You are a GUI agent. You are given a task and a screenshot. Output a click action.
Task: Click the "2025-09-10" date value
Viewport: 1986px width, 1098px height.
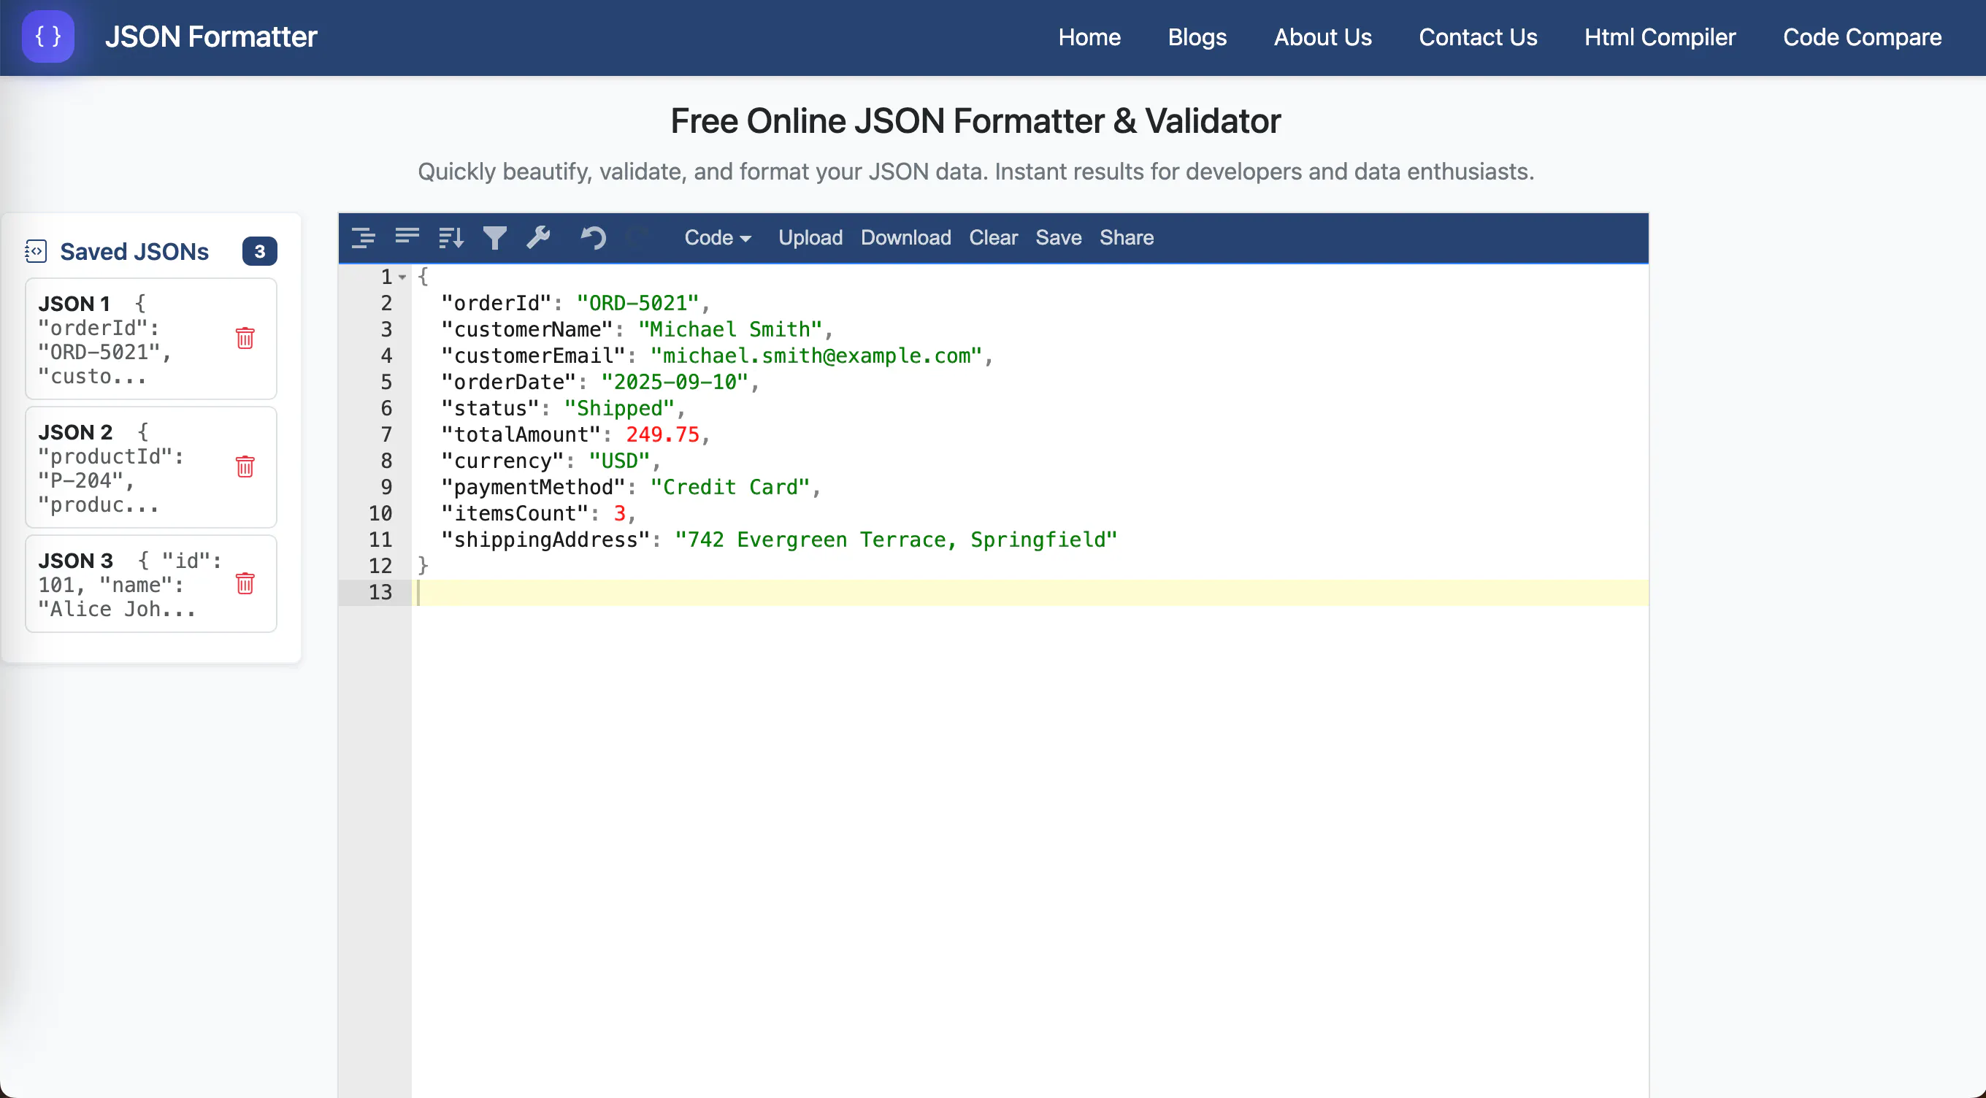674,382
